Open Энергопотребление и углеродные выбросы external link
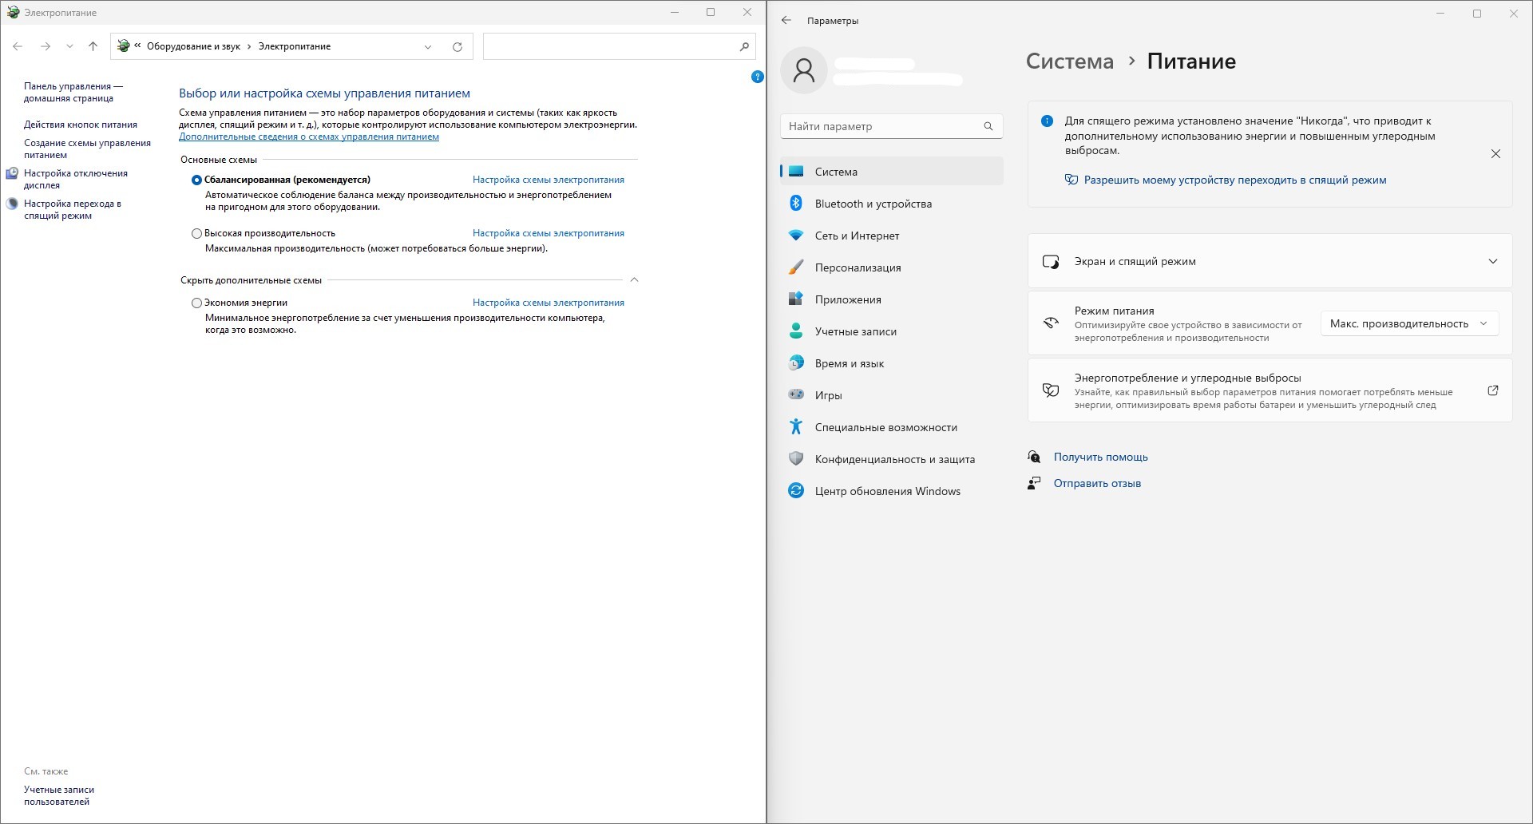 click(x=1493, y=390)
